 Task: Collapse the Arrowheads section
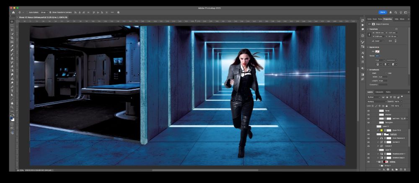coord(368,69)
